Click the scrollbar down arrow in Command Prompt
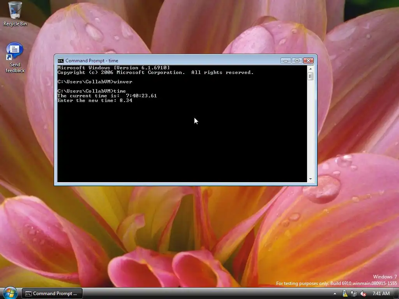 point(311,179)
